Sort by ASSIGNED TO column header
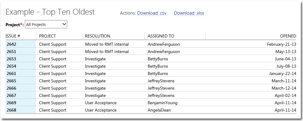Screen dimensions: 303x121 tap(161, 36)
